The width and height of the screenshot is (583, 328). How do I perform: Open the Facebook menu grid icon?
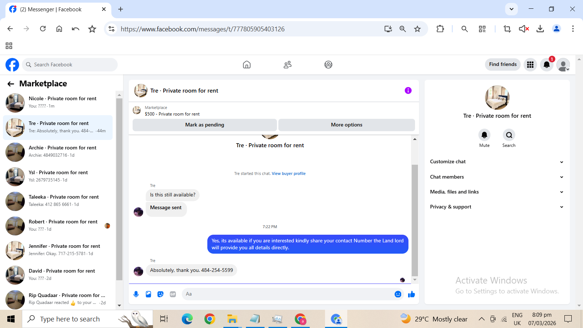(530, 65)
